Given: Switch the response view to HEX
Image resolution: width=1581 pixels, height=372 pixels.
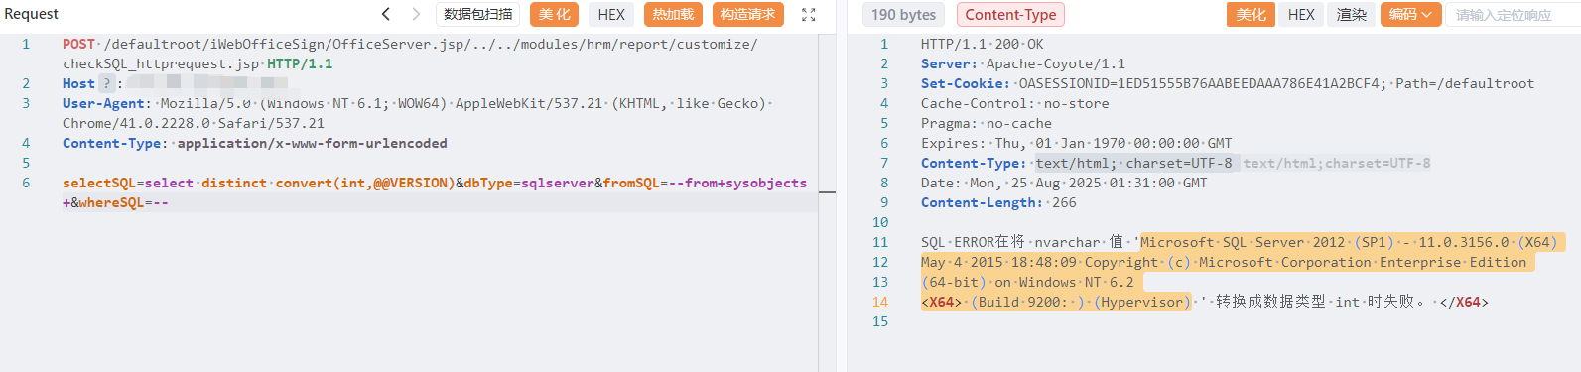Looking at the screenshot, I should click(x=1301, y=14).
